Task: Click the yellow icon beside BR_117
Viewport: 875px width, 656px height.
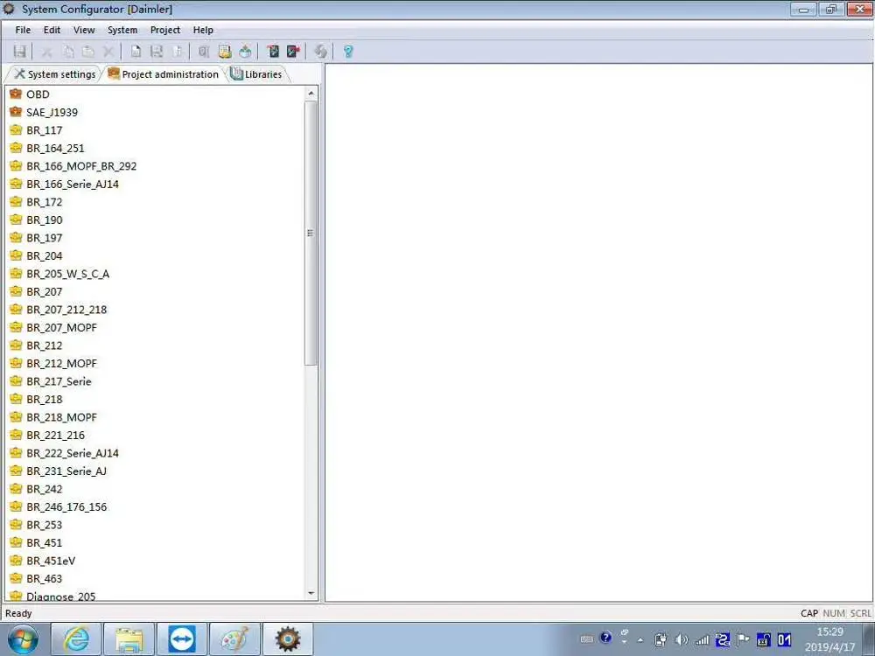Action: pos(16,130)
